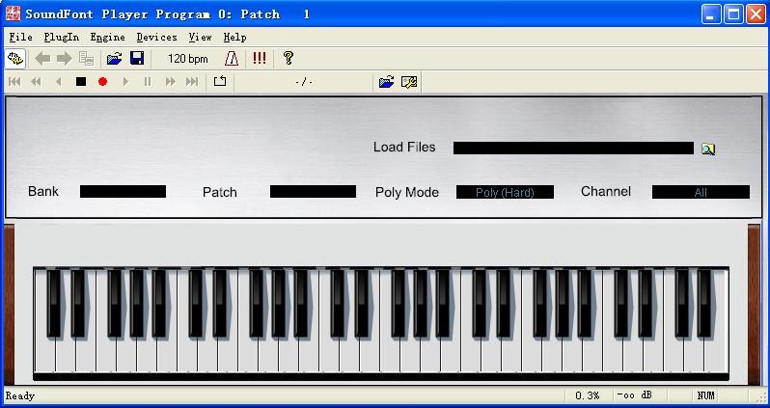This screenshot has height=408, width=770.
Task: Open help with the question mark icon
Action: click(289, 59)
